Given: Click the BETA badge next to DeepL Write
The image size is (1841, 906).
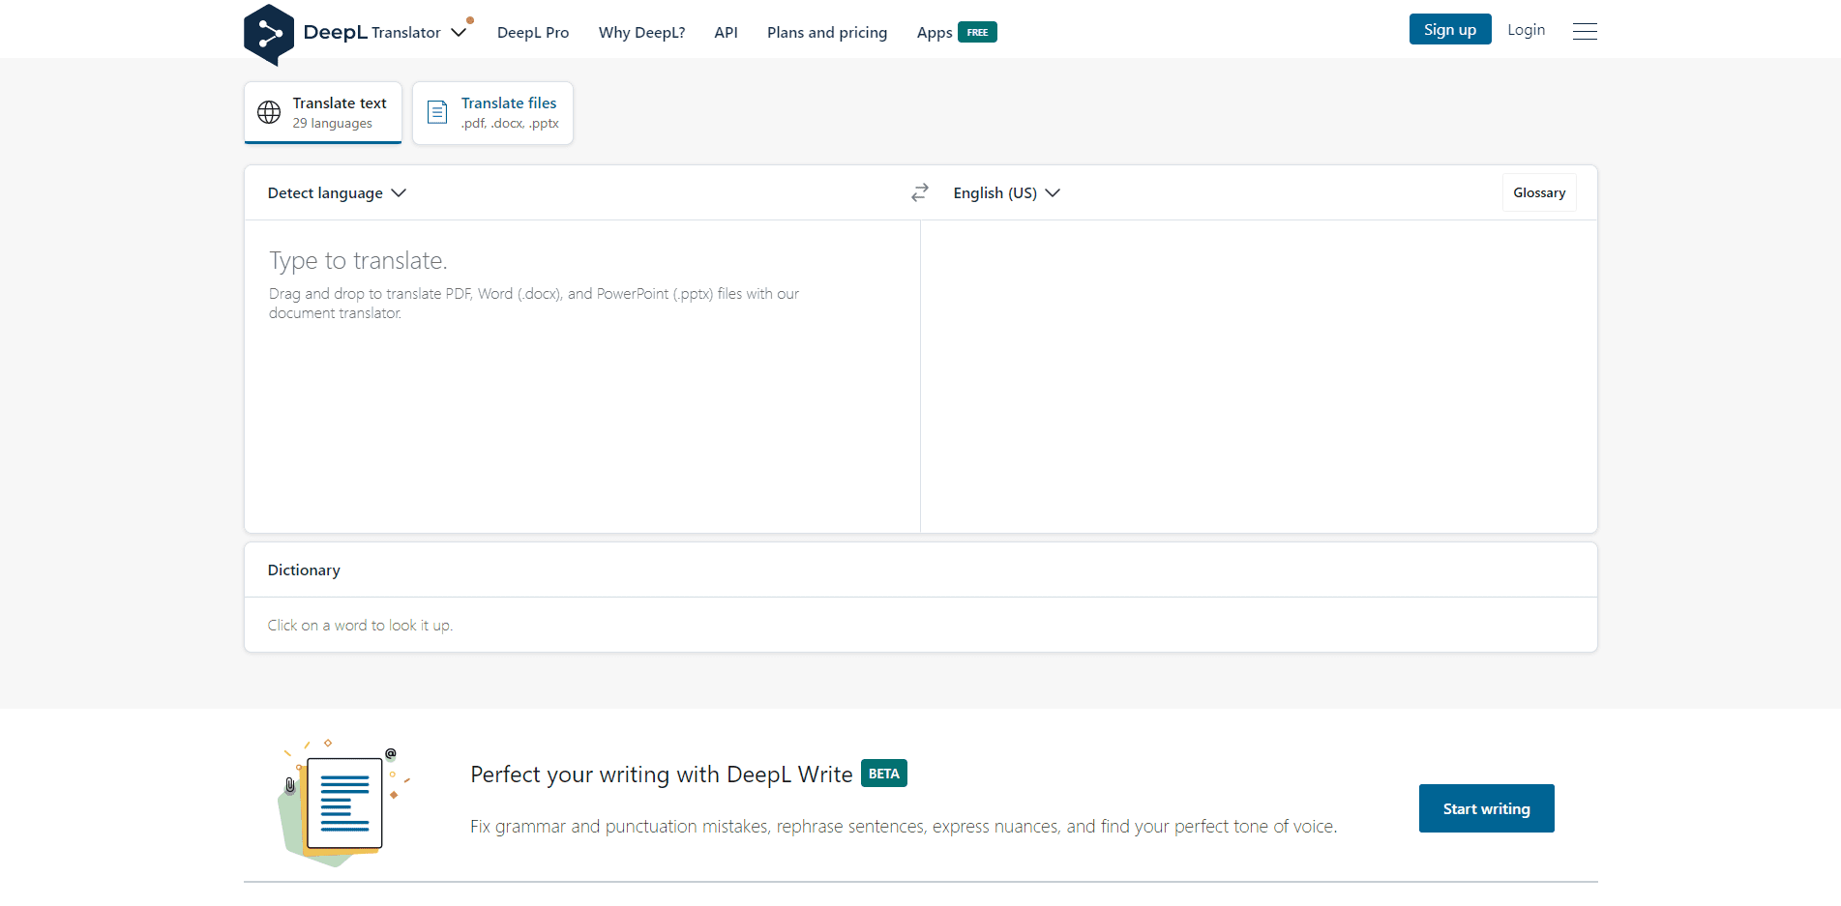Looking at the screenshot, I should [x=883, y=774].
